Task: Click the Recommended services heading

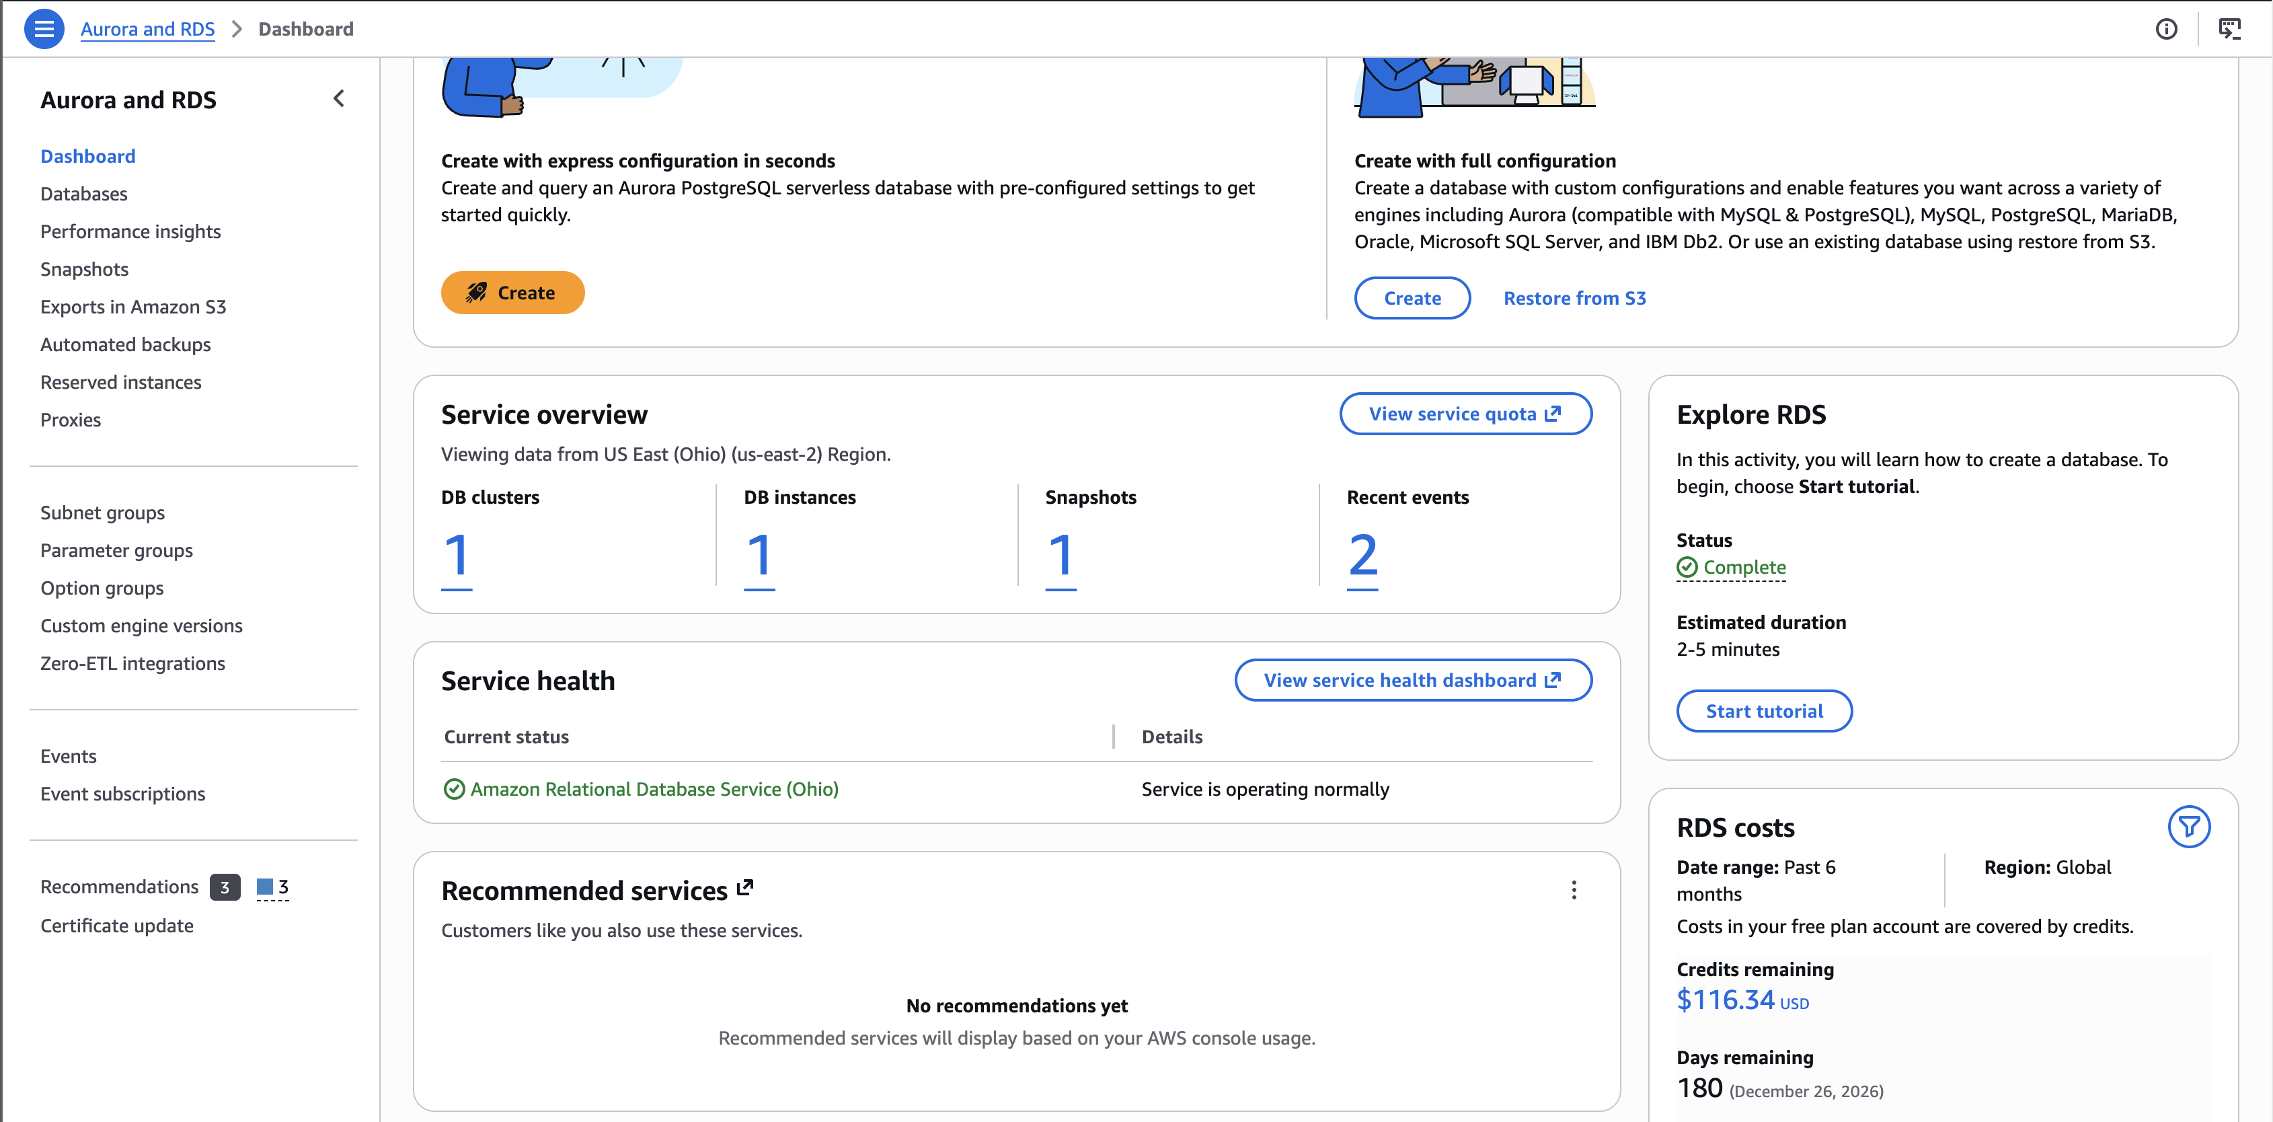Action: point(584,891)
